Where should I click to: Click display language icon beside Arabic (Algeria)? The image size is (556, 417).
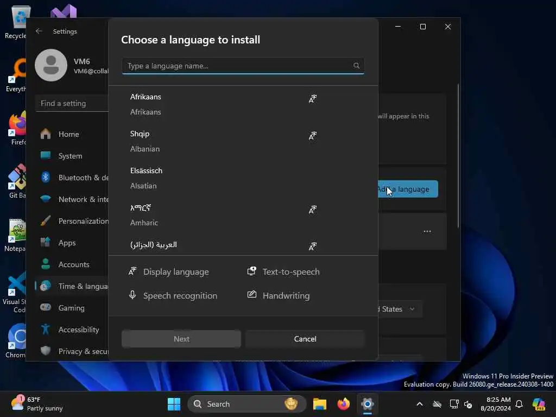click(312, 247)
